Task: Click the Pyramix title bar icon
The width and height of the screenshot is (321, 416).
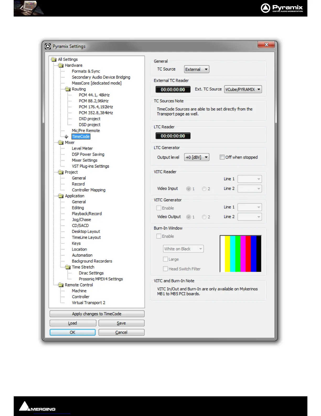Action: tap(48, 46)
